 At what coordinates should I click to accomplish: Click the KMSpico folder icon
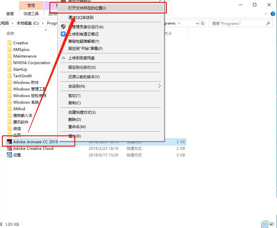point(9,49)
